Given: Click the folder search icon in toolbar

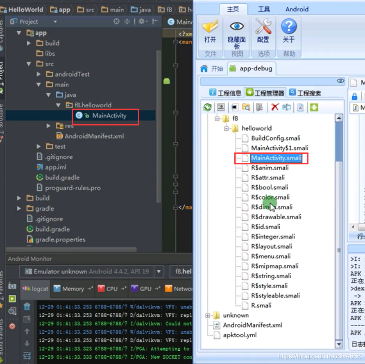Looking at the screenshot, I should (246, 107).
